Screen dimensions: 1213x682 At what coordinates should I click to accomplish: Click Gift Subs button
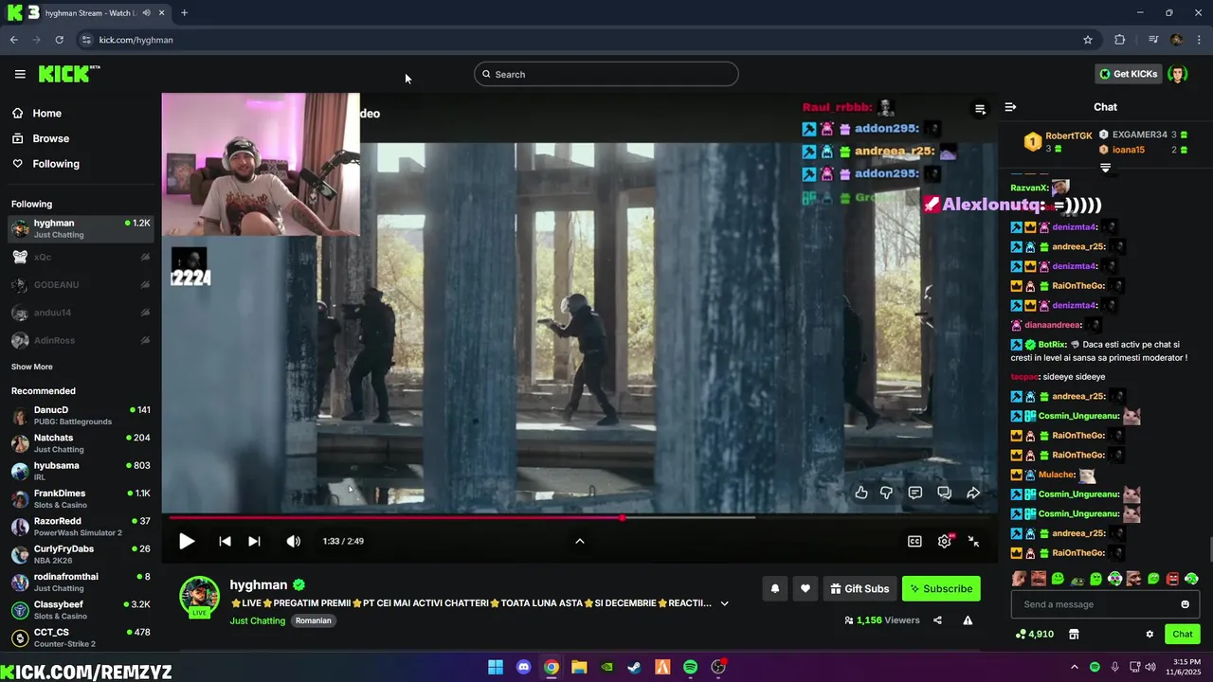(860, 588)
